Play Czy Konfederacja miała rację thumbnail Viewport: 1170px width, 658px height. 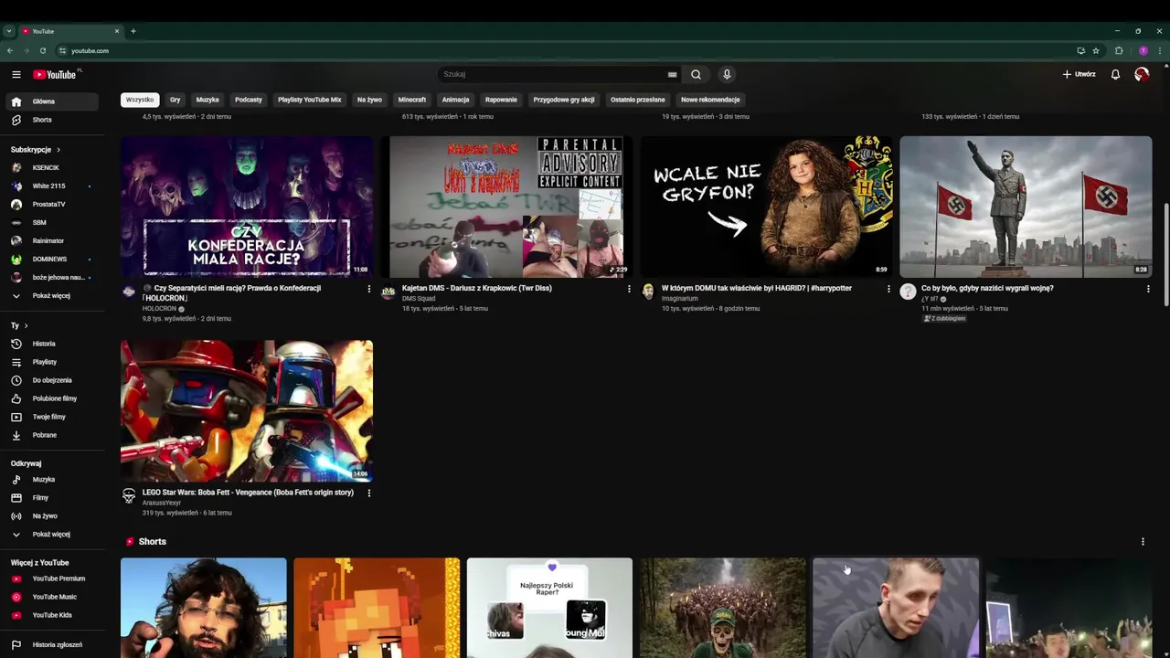tap(247, 207)
